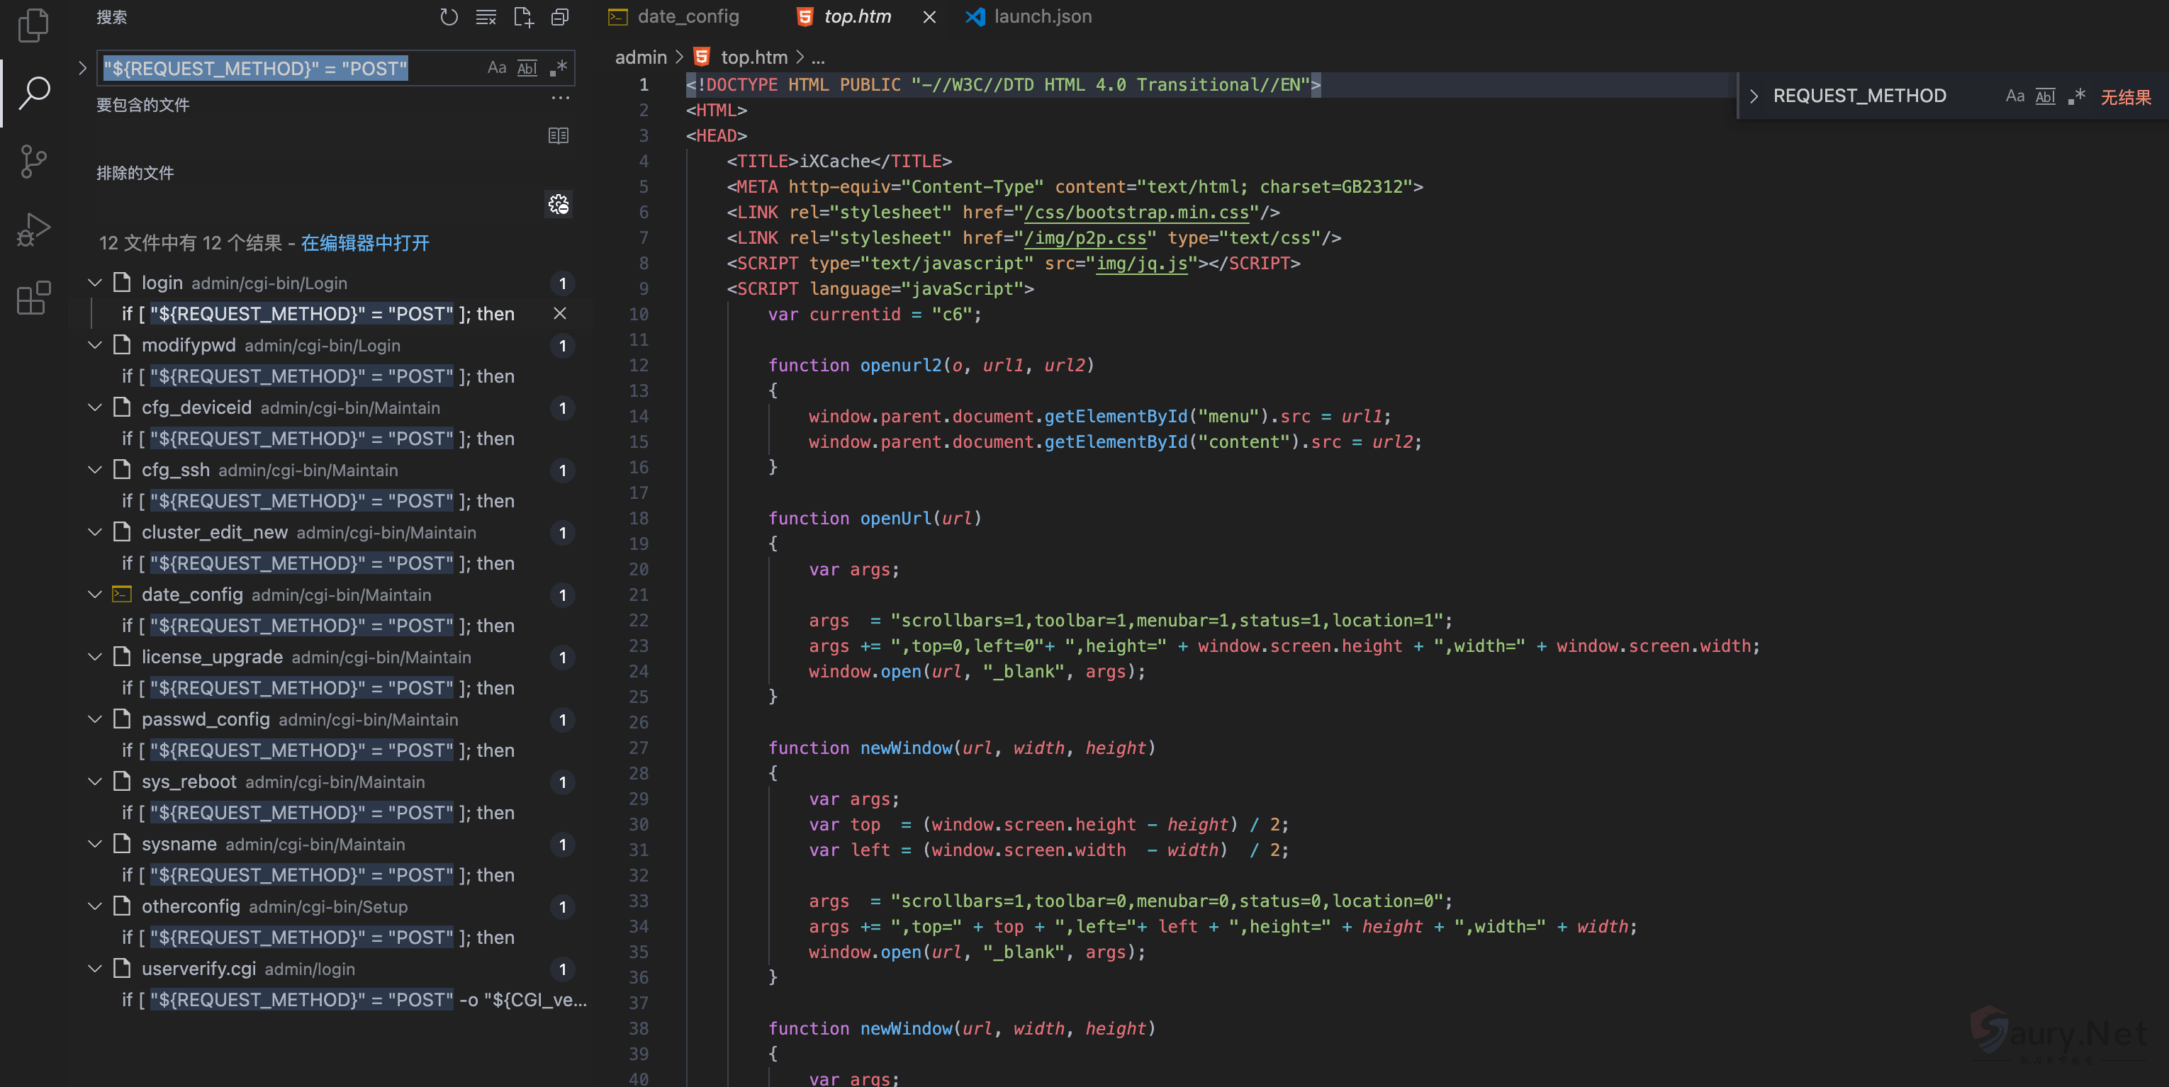Viewport: 2169px width, 1087px height.
Task: Open Source Control view in activity bar
Action: [34, 161]
